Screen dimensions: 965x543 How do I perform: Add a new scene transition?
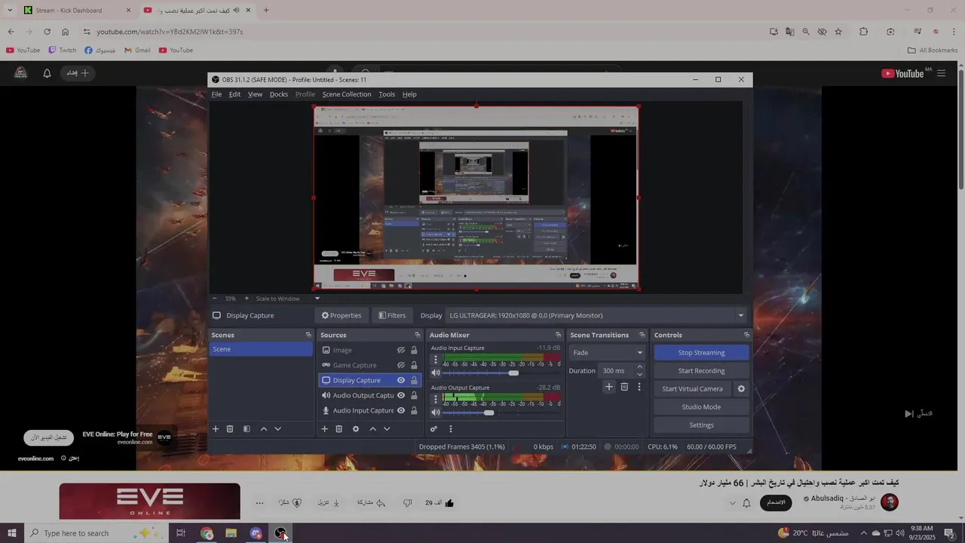[x=609, y=387]
